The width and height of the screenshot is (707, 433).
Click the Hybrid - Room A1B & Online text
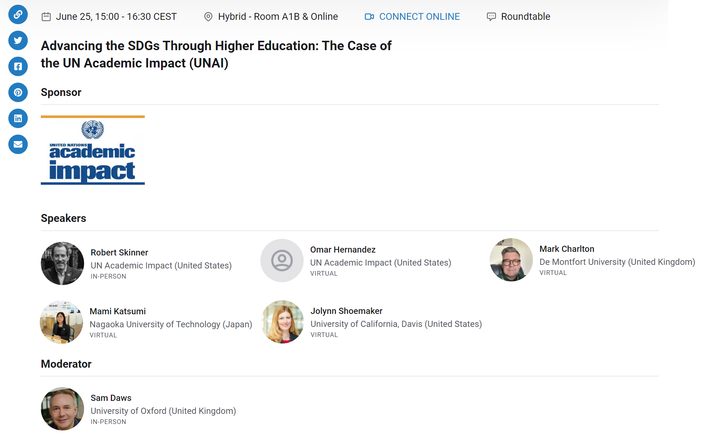tap(278, 17)
